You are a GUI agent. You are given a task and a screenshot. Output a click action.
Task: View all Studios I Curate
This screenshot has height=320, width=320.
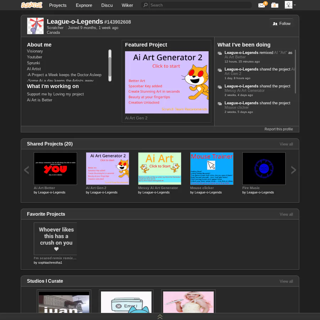(286, 281)
